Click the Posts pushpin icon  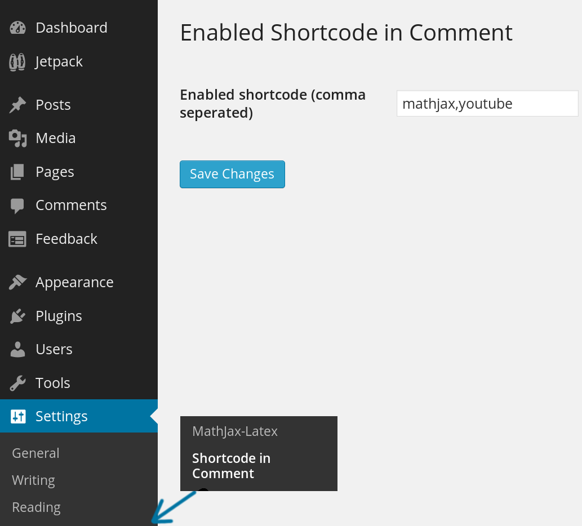[x=17, y=105]
